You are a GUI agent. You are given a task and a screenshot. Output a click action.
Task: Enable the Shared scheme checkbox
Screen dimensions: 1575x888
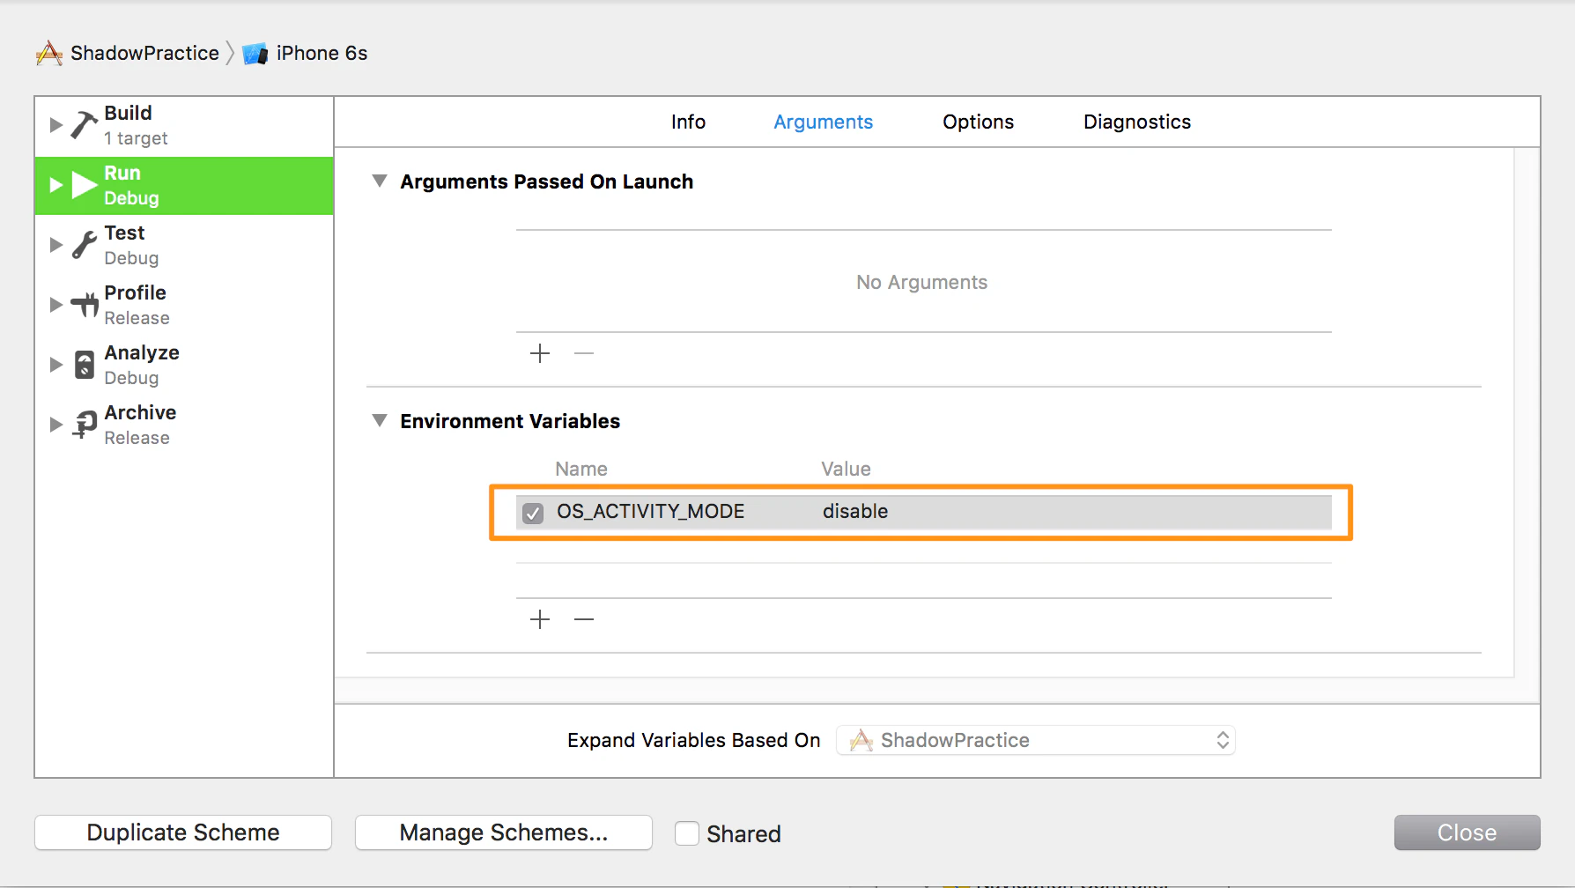(687, 833)
